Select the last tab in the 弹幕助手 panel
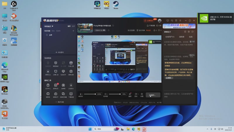The image size is (234, 132). (191, 37)
